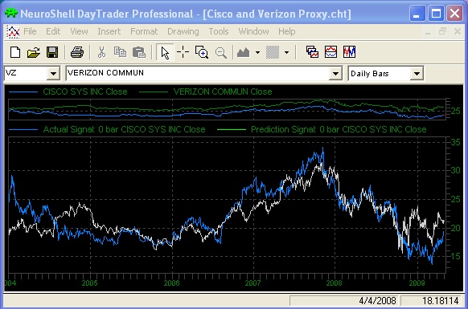Open the Daily Bars periodicity dropdown
This screenshot has height=309, width=468.
point(417,73)
